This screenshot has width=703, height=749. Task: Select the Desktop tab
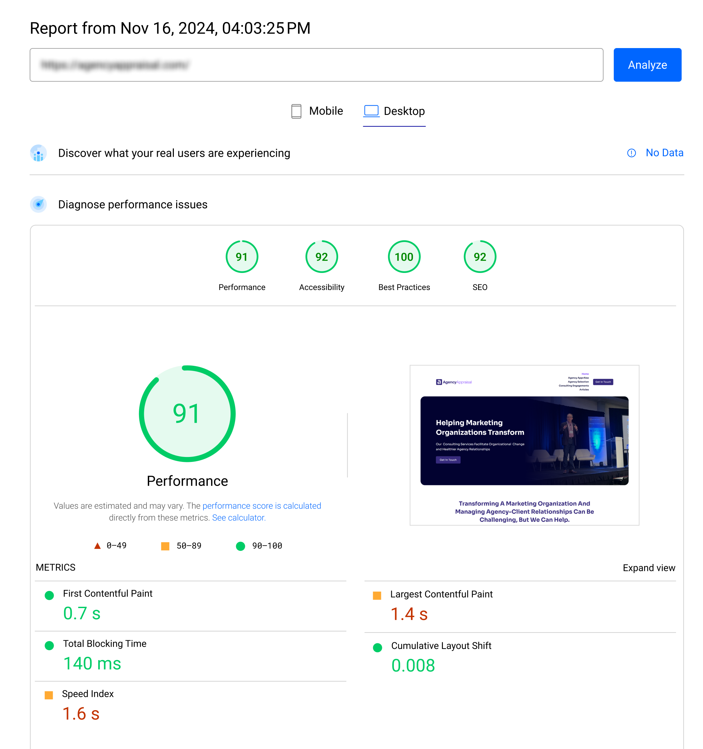[394, 111]
